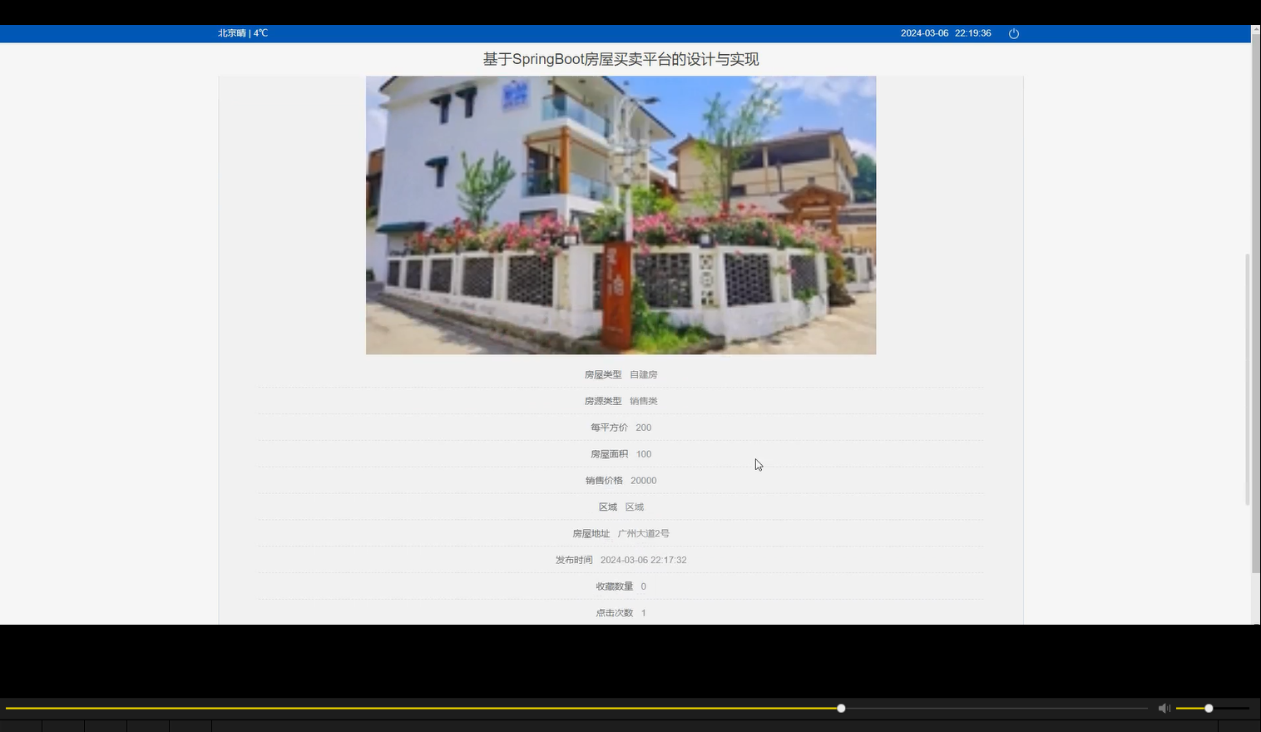
Task: Click the 收藏数量 value 0
Action: (x=643, y=586)
